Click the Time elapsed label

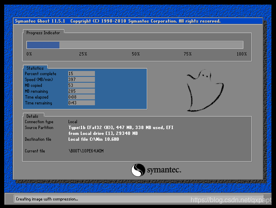click(x=37, y=97)
